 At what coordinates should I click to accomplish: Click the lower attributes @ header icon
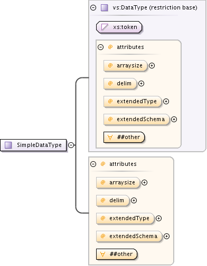tap(103, 164)
